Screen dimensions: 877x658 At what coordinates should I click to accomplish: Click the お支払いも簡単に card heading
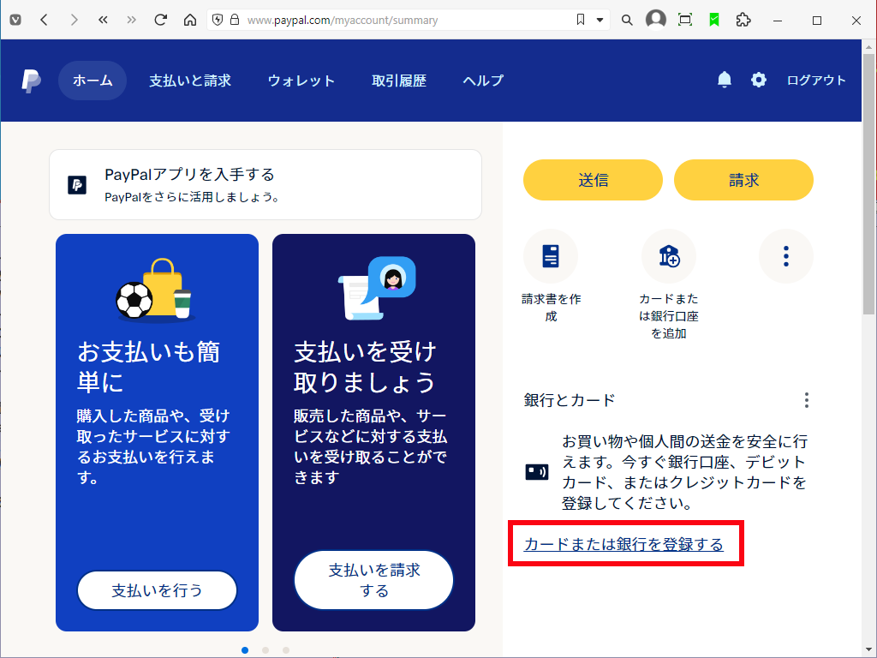pyautogui.click(x=148, y=367)
